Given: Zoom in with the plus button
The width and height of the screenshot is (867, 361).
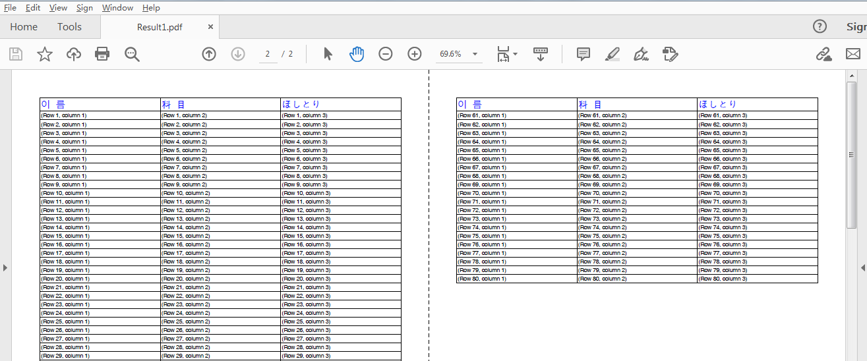Looking at the screenshot, I should point(415,54).
